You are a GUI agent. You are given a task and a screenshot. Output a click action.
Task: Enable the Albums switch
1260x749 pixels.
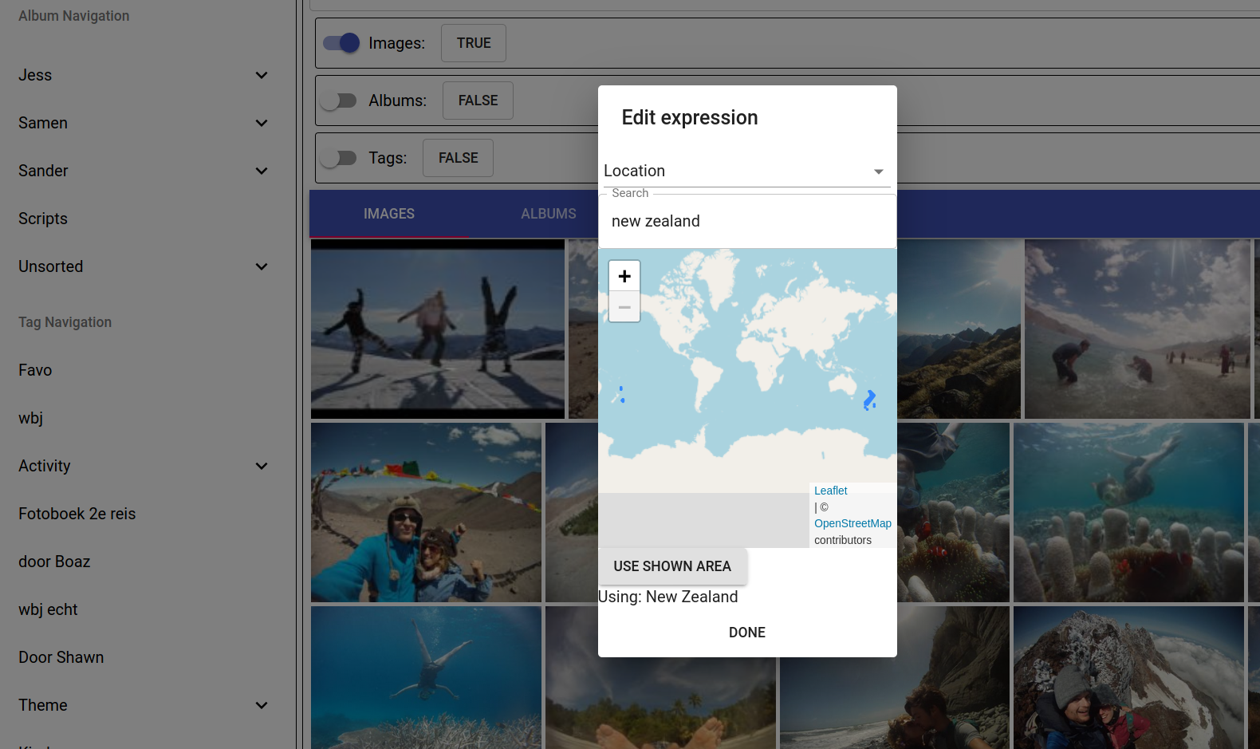coord(338,101)
